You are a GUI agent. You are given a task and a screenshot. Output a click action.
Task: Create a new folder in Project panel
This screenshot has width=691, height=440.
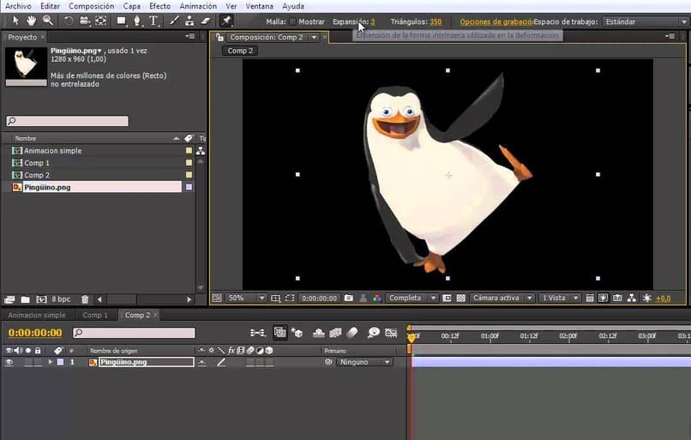tap(26, 299)
